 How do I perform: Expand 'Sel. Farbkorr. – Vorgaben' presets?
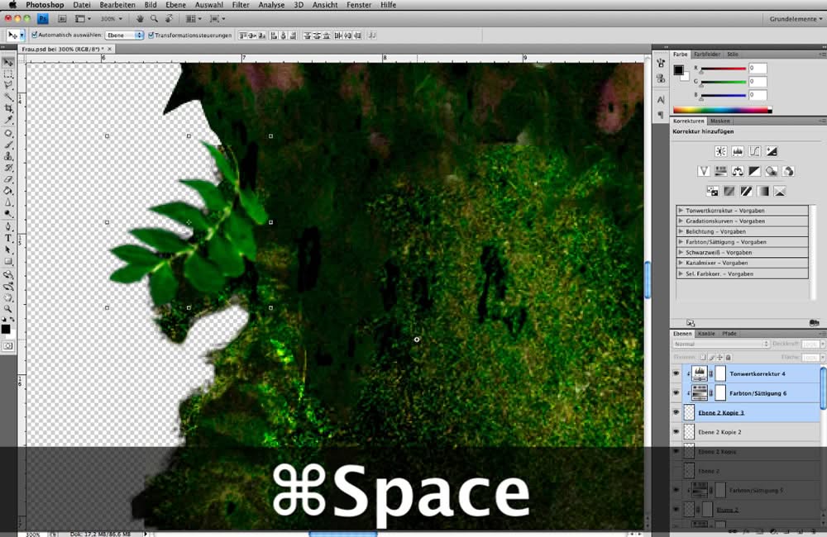click(x=681, y=274)
